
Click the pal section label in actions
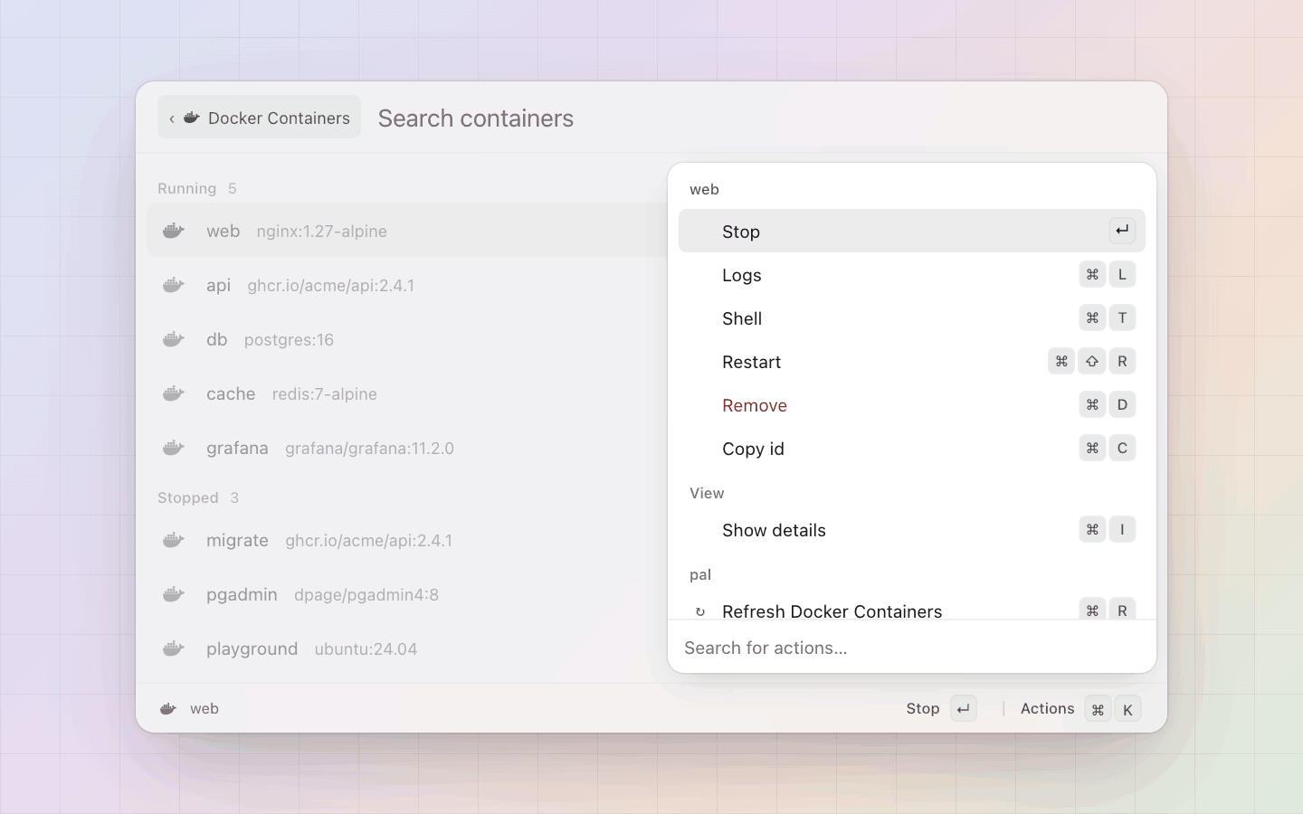pos(700,575)
